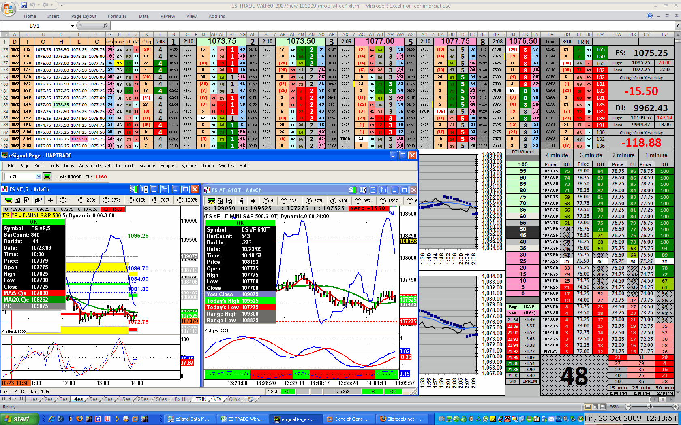681x425 pixels.
Task: Open the Name Box dropdown arrow
Action: 72,25
